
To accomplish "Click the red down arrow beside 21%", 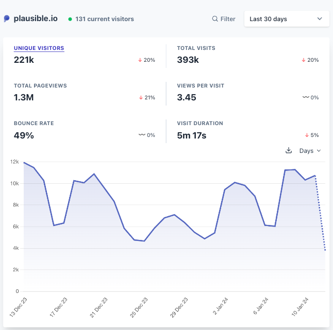I will [x=141, y=97].
